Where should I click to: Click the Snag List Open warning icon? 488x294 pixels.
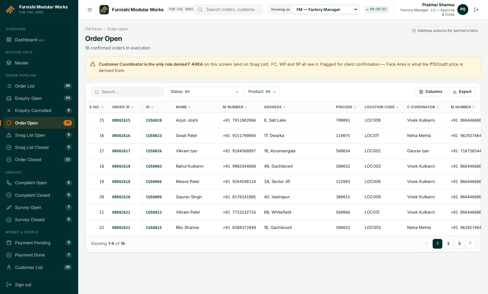coord(9,135)
